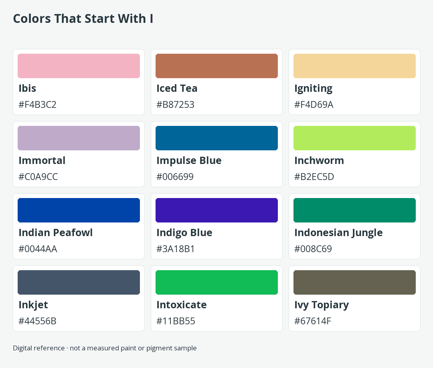Select hex code #44556B
Image resolution: width=433 pixels, height=368 pixels.
(38, 321)
